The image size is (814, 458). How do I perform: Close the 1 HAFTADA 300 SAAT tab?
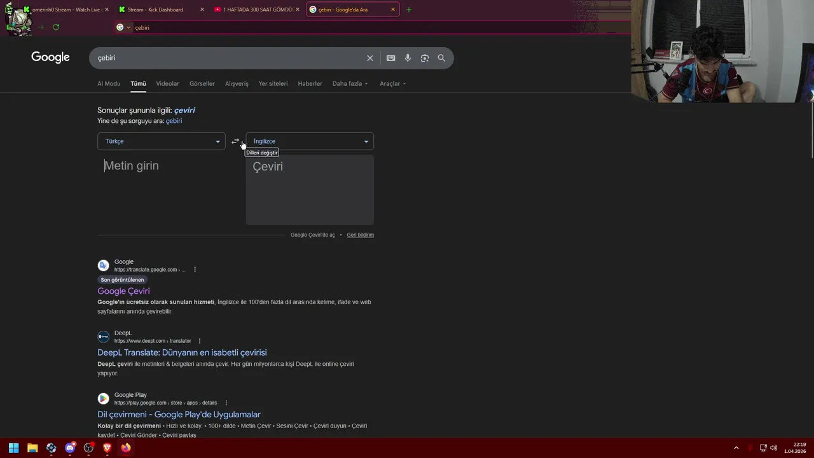[x=298, y=10]
